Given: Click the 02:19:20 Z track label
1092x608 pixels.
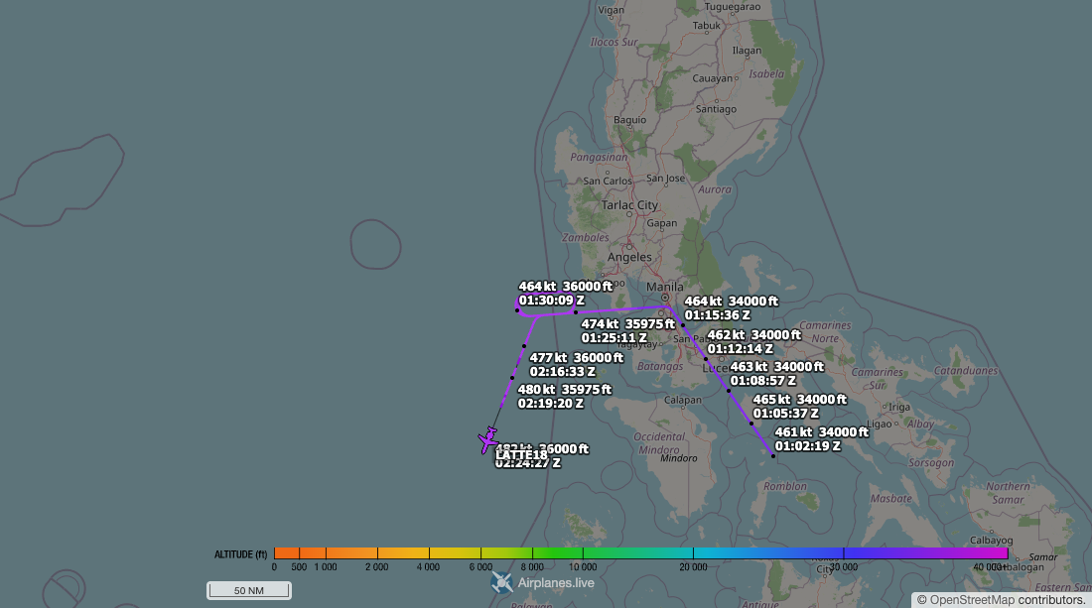Looking at the screenshot, I should point(551,404).
